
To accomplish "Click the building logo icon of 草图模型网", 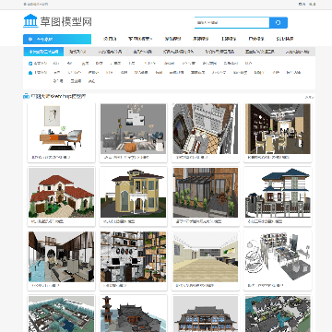I will tap(30, 20).
